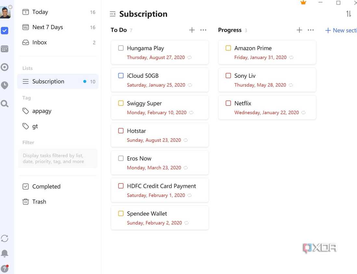Add a task to the Progress column
357x274 pixels.
pos(299,30)
